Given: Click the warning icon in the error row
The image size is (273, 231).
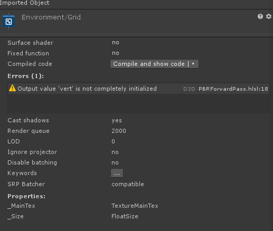Looking at the screenshot, I should 12,88.
